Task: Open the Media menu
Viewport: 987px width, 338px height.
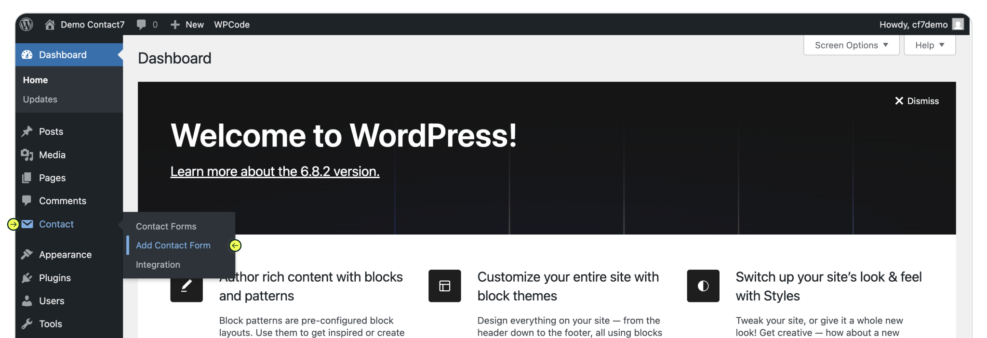Action: click(x=69, y=155)
